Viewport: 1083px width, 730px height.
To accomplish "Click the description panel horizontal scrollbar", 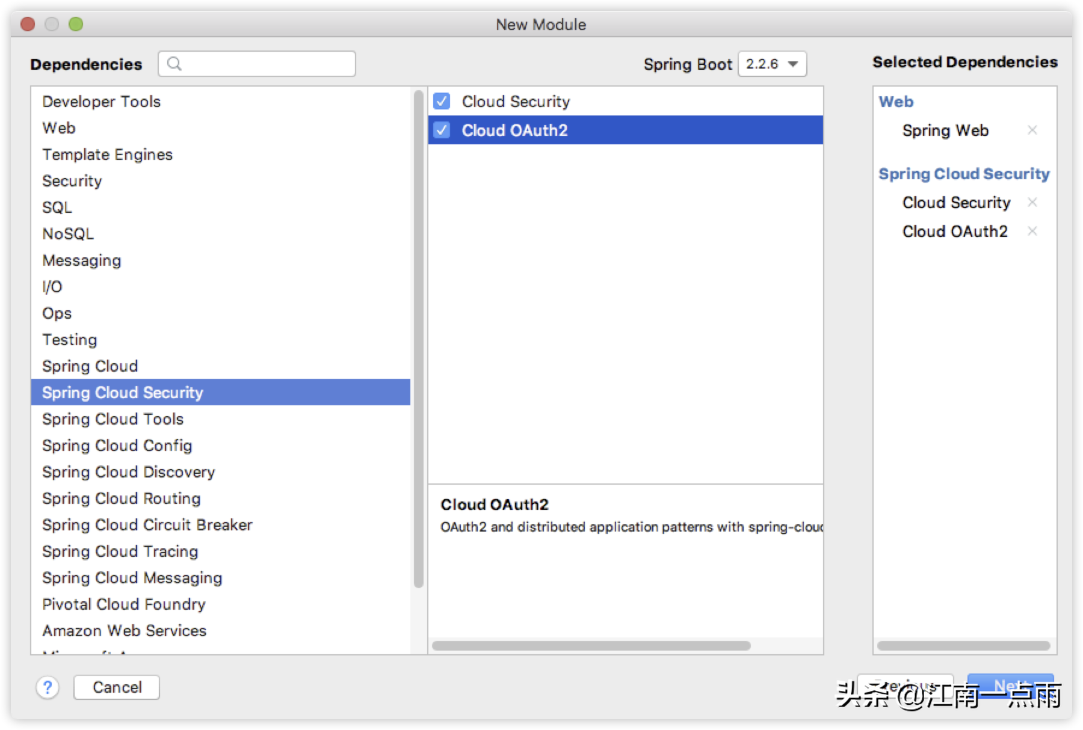I will click(591, 646).
